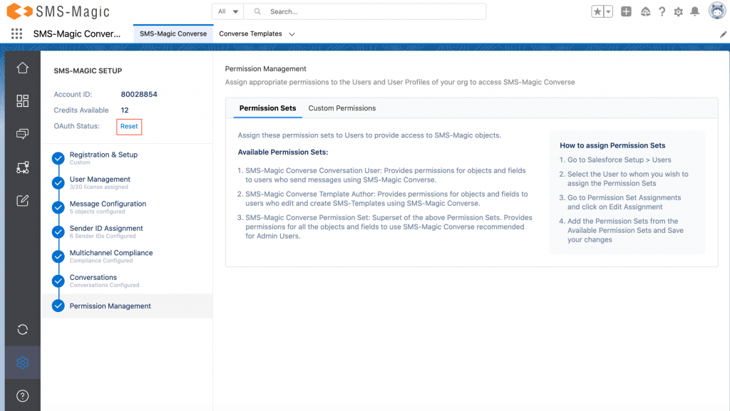This screenshot has height=411, width=730.
Task: Open the User Management step
Action: click(x=100, y=180)
